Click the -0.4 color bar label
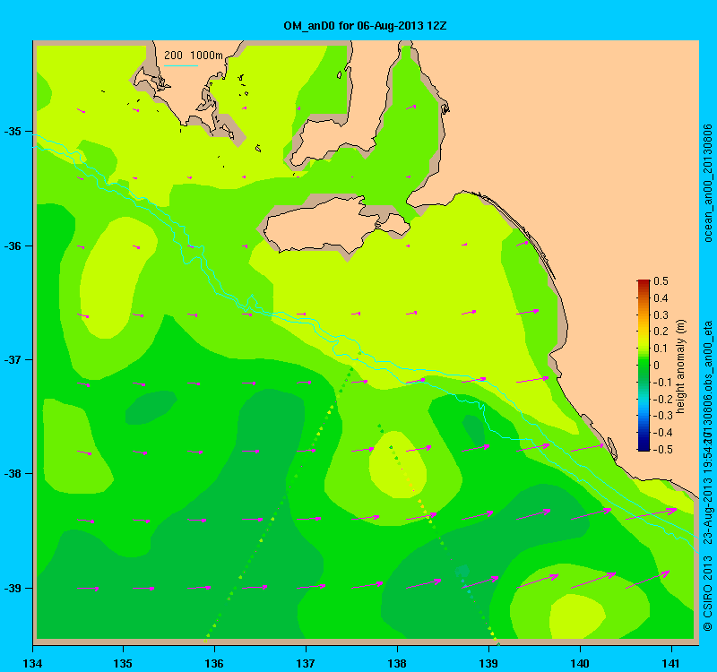 [x=661, y=433]
